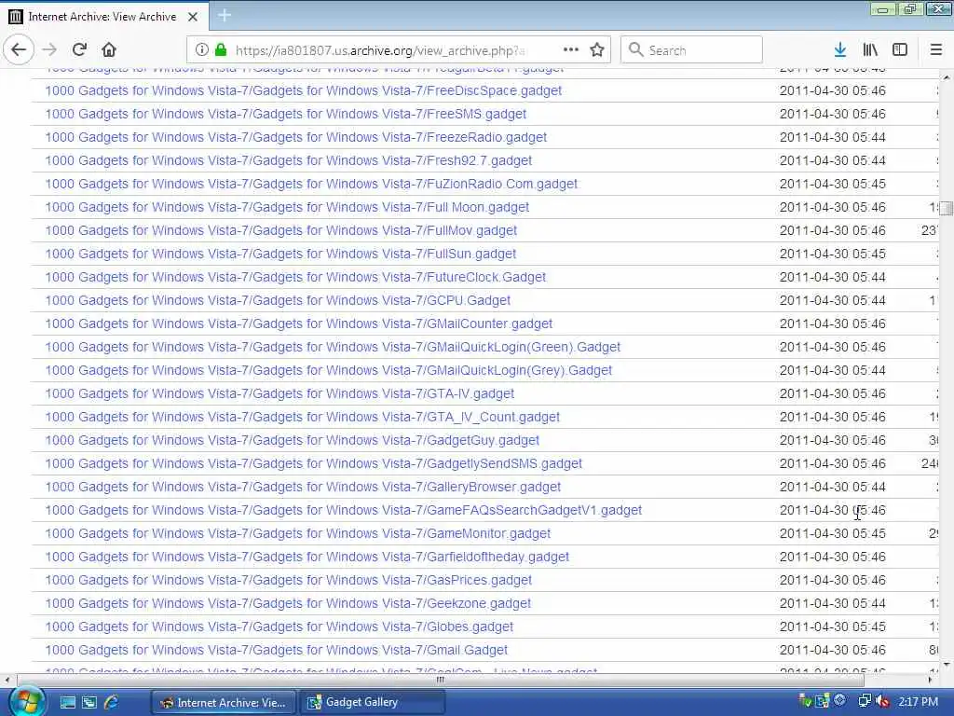Toggle the sidebar view icon

(x=900, y=50)
